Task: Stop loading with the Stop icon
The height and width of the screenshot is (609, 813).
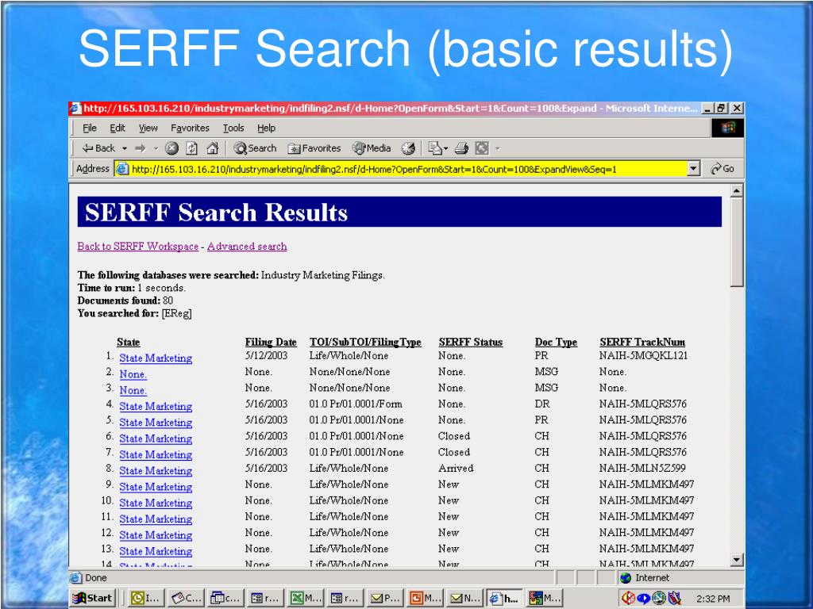Action: (x=171, y=148)
